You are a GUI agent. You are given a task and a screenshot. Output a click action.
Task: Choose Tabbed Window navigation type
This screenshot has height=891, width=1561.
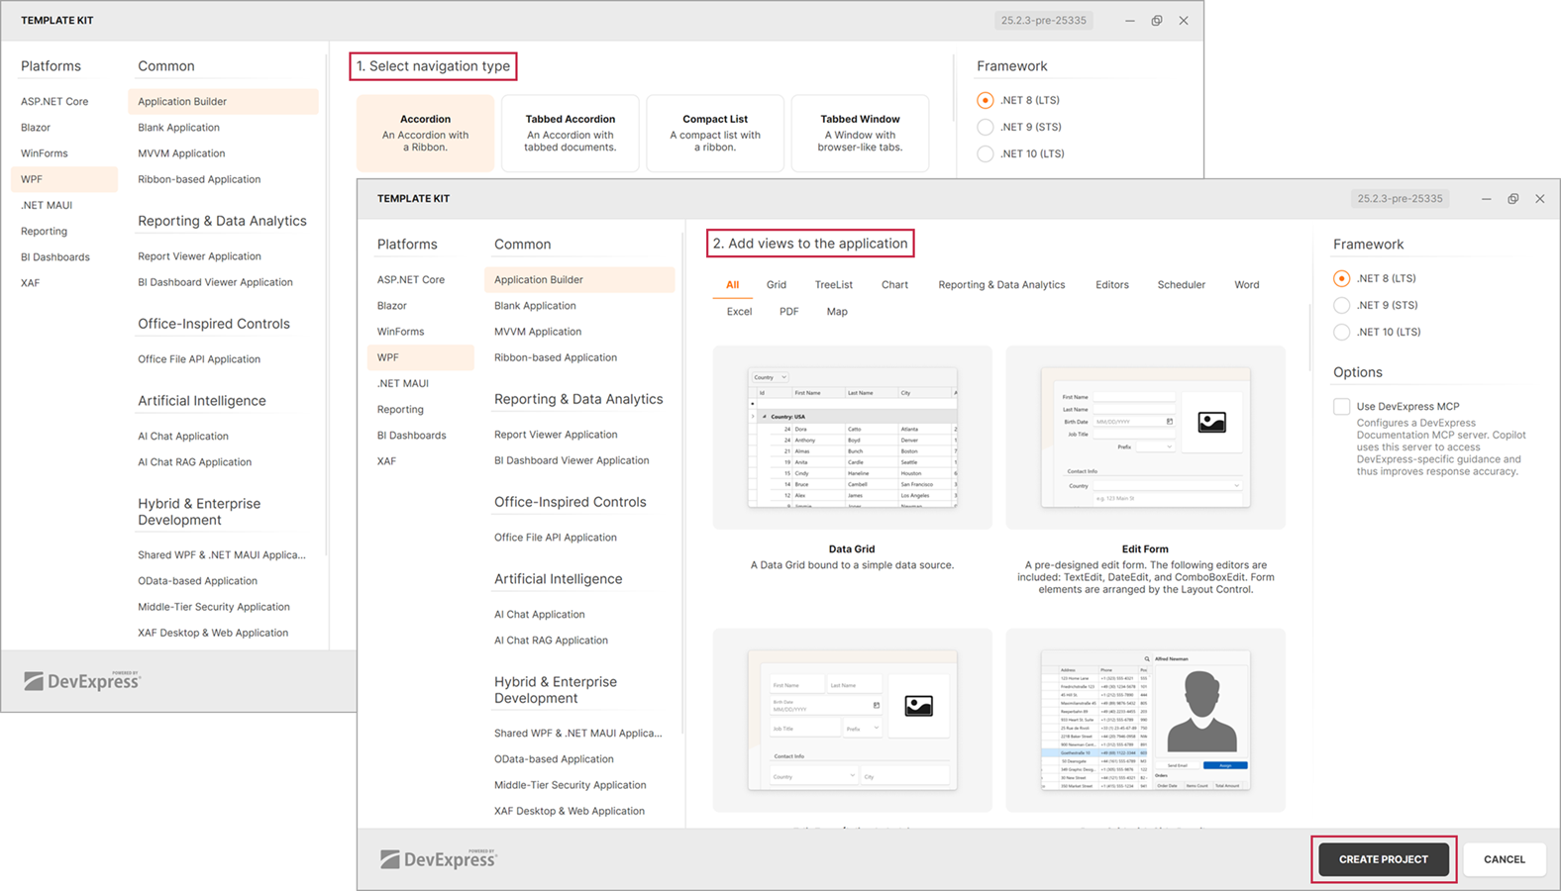[860, 133]
